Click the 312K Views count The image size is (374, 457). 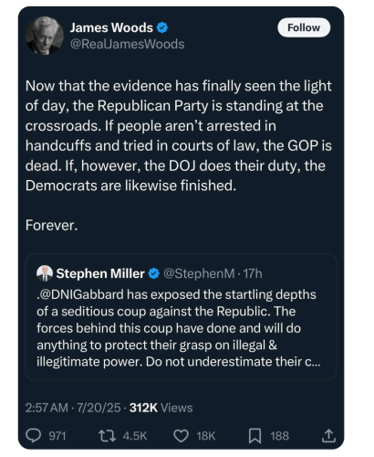tap(161, 408)
